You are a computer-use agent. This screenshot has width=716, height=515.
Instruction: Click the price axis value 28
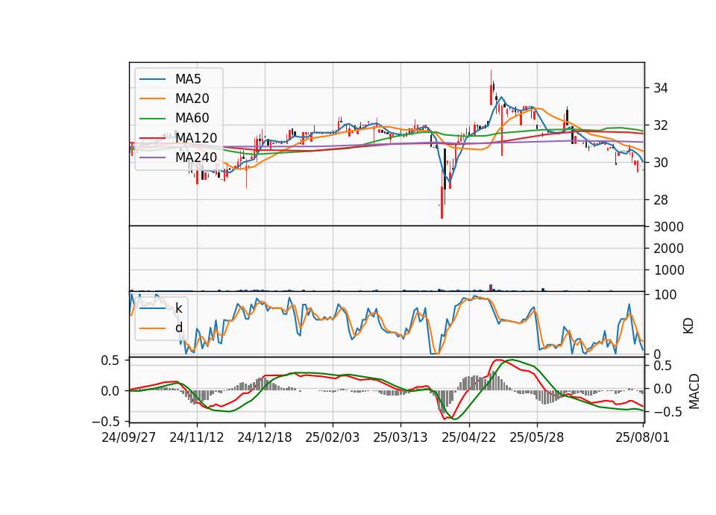(660, 200)
